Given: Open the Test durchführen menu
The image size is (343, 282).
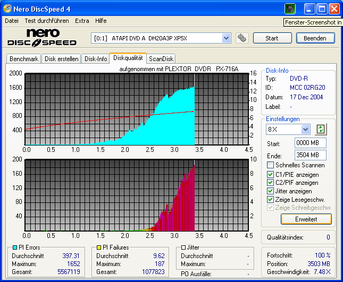Looking at the screenshot, I should (47, 21).
